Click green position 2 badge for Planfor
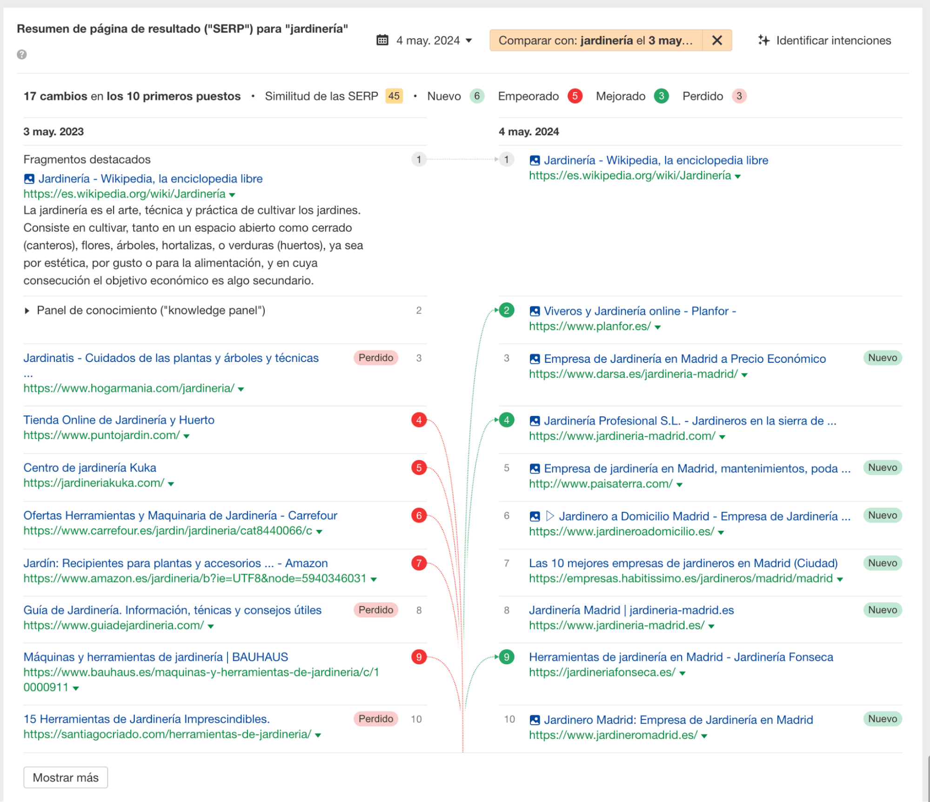This screenshot has width=930, height=802. click(x=506, y=310)
